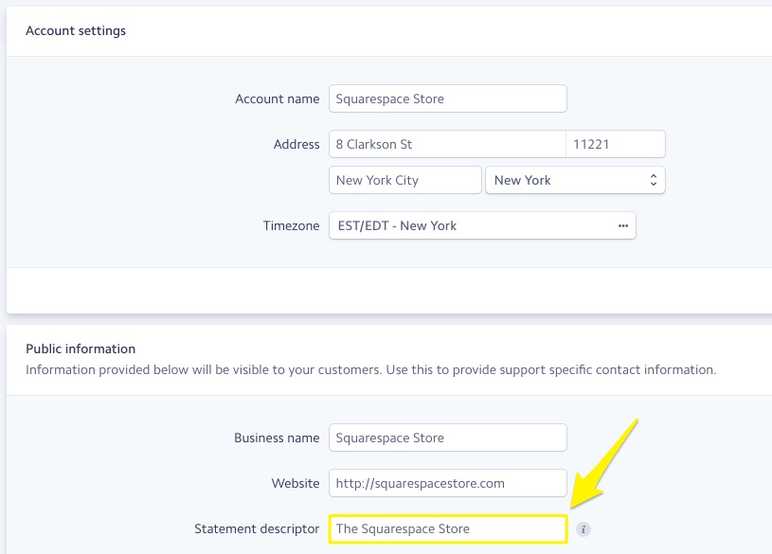The width and height of the screenshot is (772, 554).
Task: Click the Public information description text
Action: [x=370, y=369]
